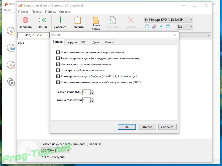The height and width of the screenshot is (166, 222).
Task: Click disc label field 1457_16102020
Action: pyautogui.click(x=34, y=35)
